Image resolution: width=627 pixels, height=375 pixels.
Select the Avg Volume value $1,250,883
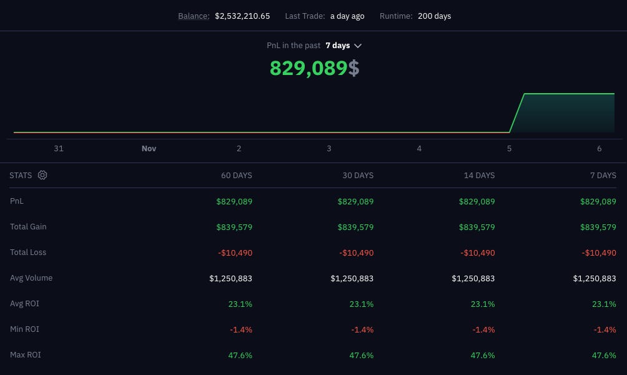pyautogui.click(x=230, y=278)
